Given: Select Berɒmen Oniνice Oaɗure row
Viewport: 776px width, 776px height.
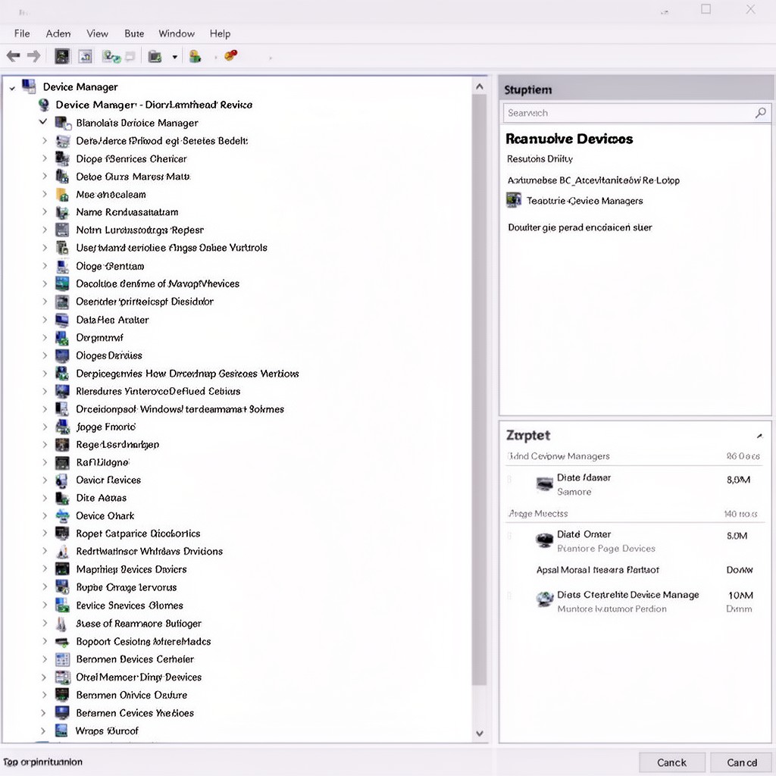Looking at the screenshot, I should pos(132,695).
